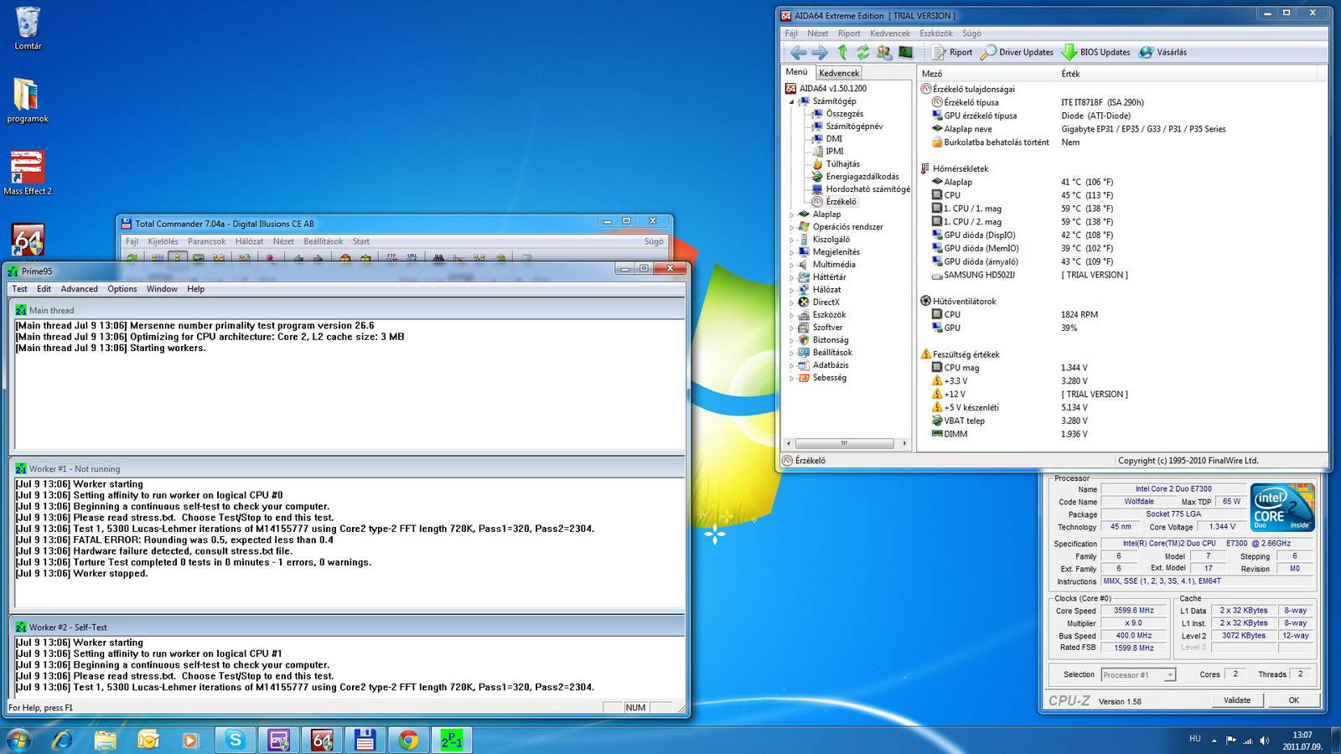Open the Help menu in Prime95
The image size is (1341, 754).
pos(195,289)
